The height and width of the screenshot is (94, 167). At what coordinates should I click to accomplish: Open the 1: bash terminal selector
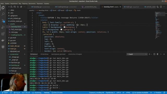137,54
